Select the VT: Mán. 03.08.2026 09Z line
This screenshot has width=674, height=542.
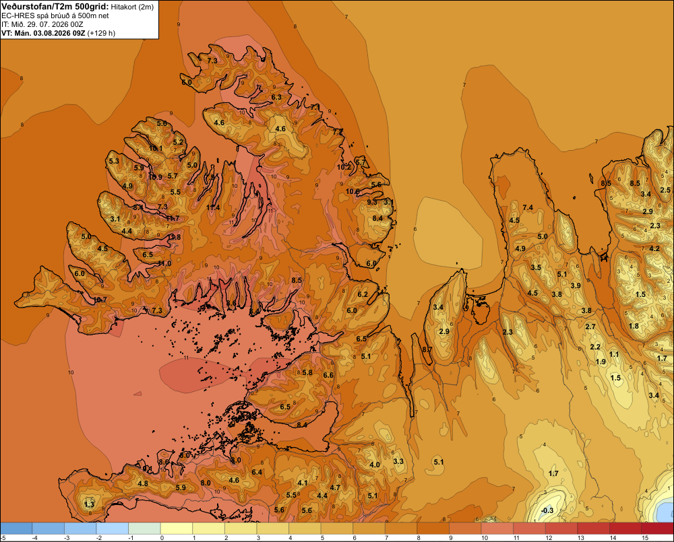coord(59,33)
